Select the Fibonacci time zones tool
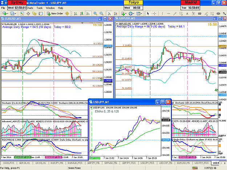The image size is (227, 170). (x=212, y=13)
